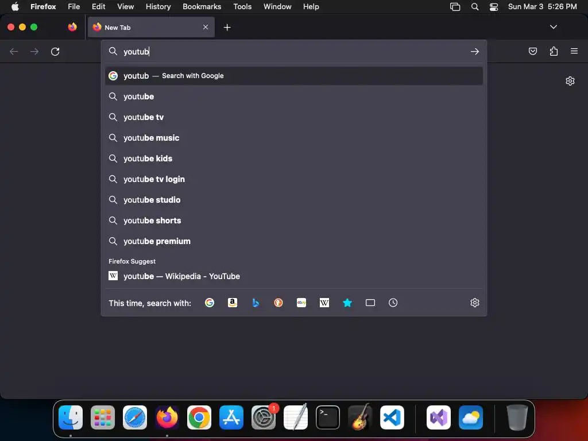Select the 'youtube kids' suggestion
The width and height of the screenshot is (588, 441).
tap(294, 158)
